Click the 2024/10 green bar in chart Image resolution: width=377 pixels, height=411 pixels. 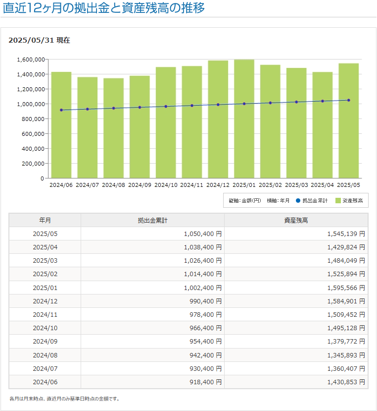click(x=166, y=122)
